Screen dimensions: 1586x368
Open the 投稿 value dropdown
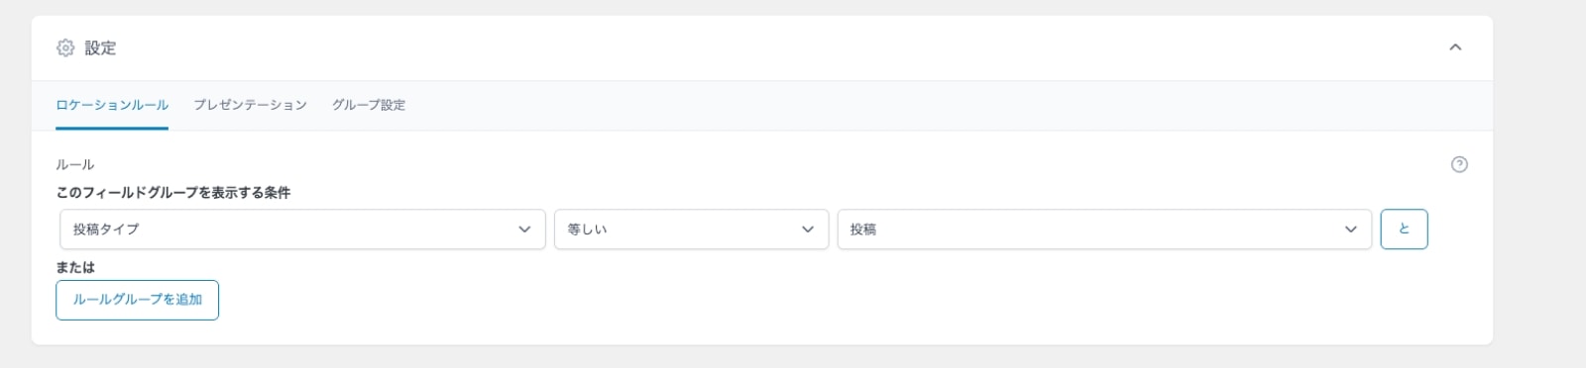tap(1104, 229)
